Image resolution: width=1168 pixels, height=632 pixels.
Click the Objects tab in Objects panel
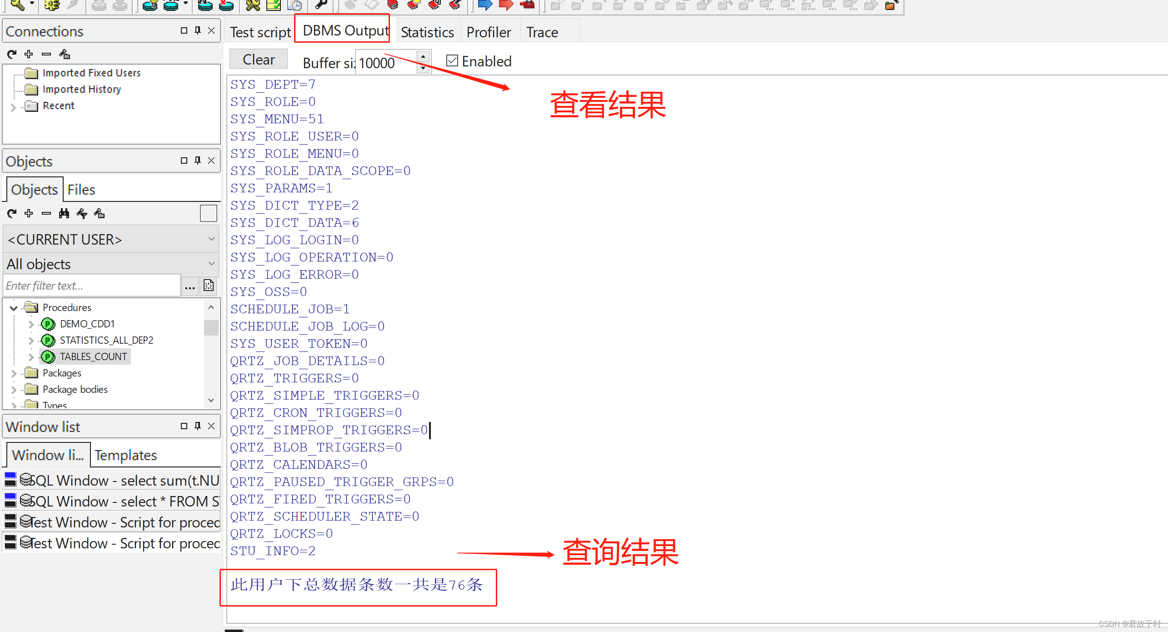click(34, 189)
